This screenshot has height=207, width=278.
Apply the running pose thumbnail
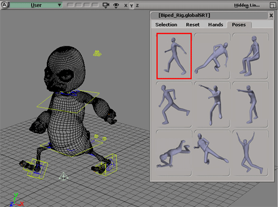point(174,105)
